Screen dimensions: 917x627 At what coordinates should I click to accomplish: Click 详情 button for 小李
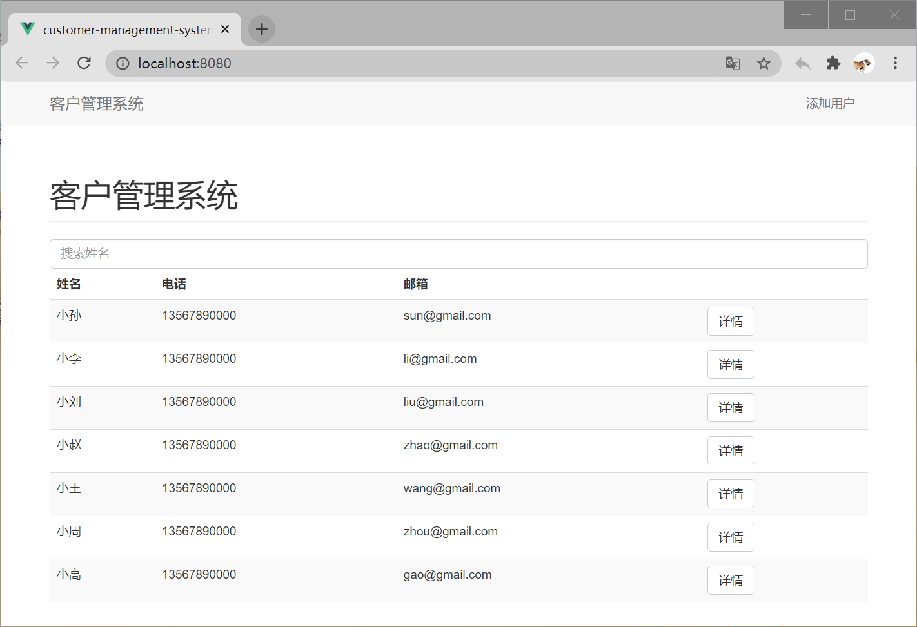tap(731, 364)
